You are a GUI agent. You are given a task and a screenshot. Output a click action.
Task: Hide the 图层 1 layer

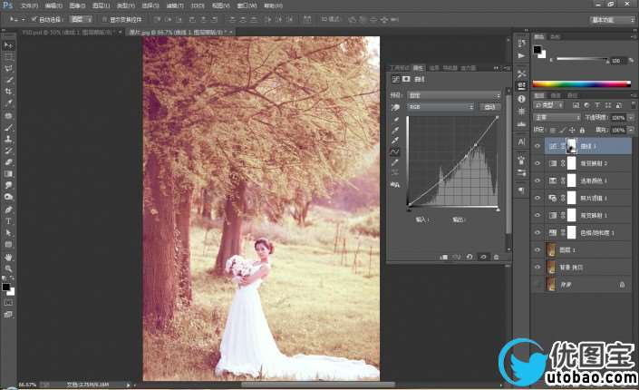coord(537,249)
